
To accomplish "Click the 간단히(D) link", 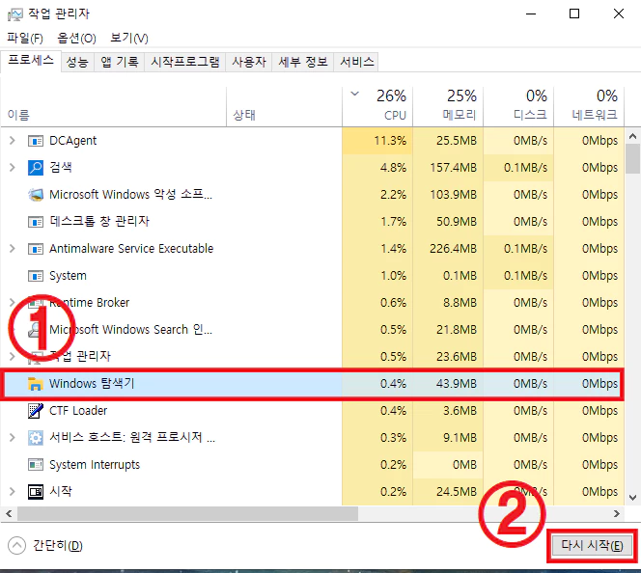I will 58,546.
